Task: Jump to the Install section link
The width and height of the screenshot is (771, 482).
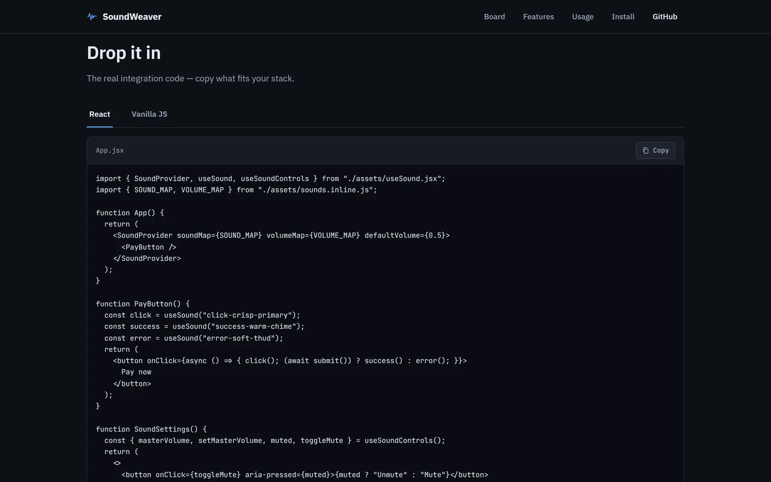Action: [x=623, y=17]
